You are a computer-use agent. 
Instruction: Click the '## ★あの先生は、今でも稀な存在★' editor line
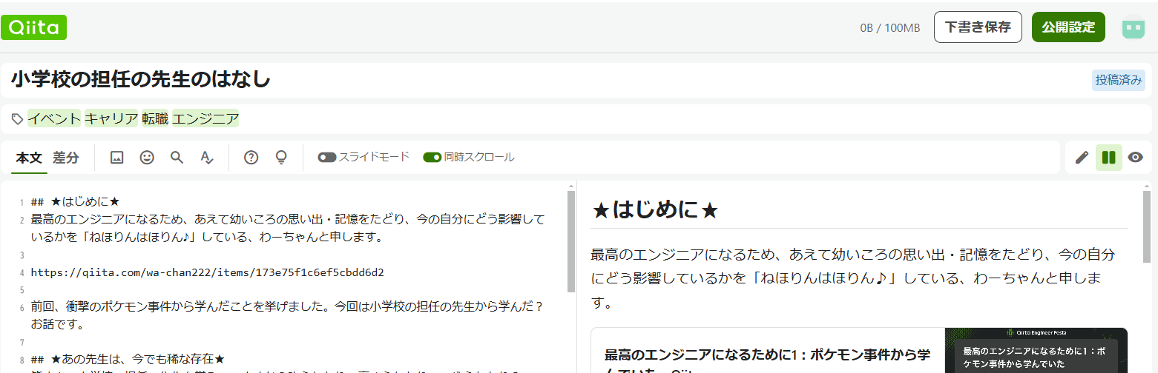pyautogui.click(x=128, y=358)
